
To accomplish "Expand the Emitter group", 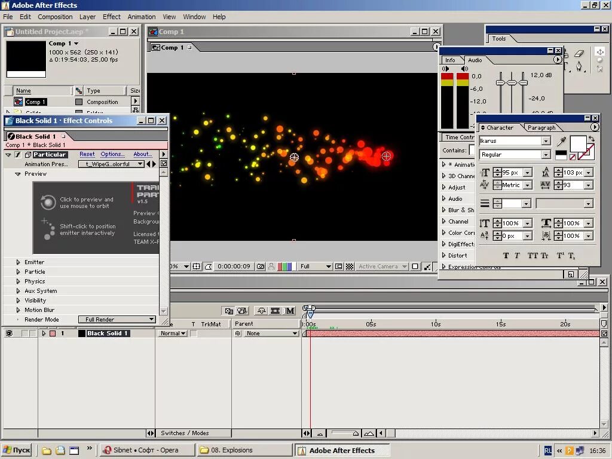I will pos(18,262).
